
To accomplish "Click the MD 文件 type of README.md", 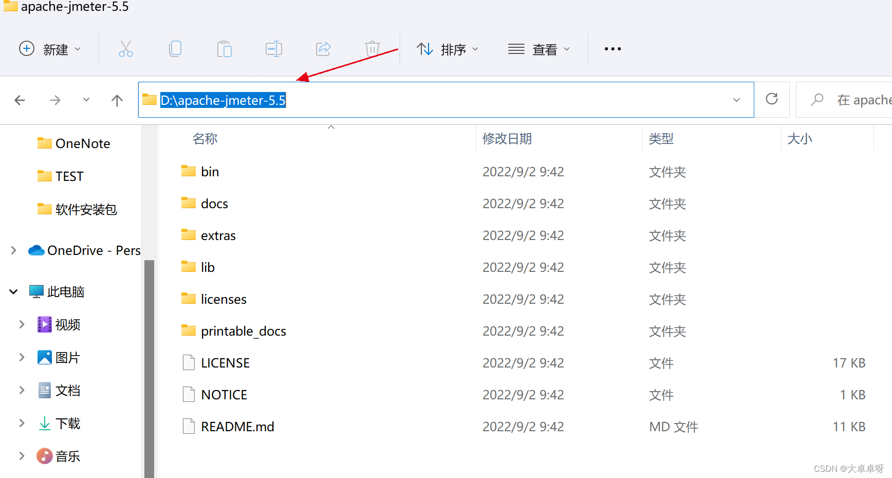I will 674,427.
